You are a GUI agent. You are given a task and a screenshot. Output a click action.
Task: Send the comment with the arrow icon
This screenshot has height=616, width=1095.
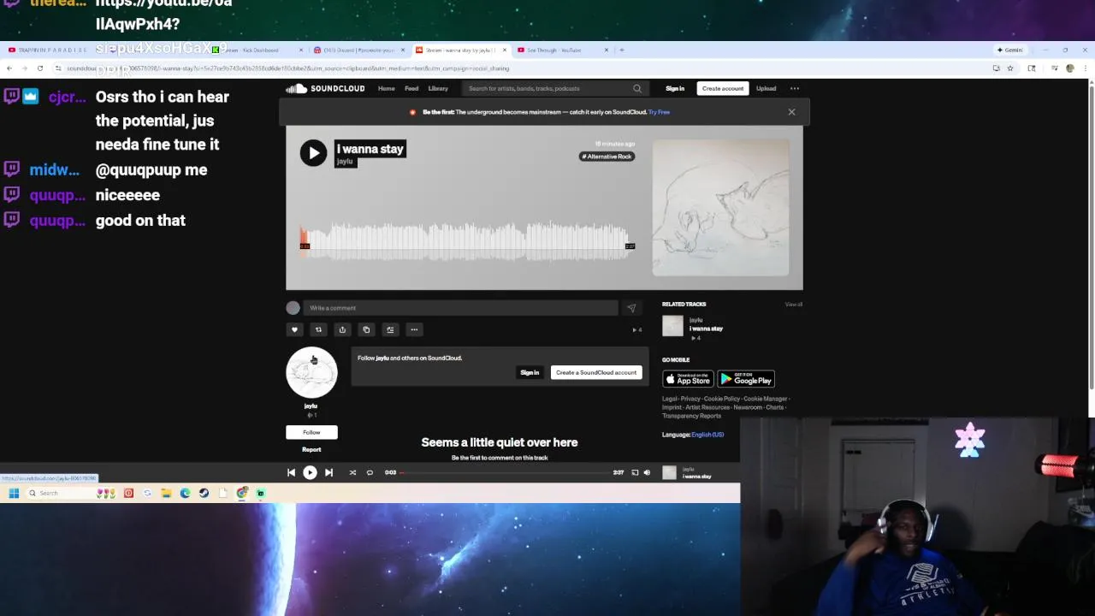[x=631, y=308]
